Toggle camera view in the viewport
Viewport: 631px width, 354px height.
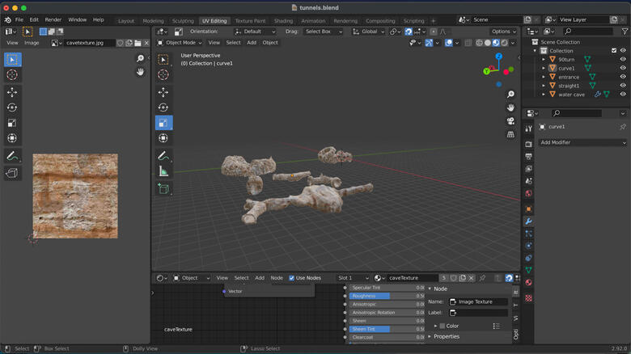click(511, 121)
